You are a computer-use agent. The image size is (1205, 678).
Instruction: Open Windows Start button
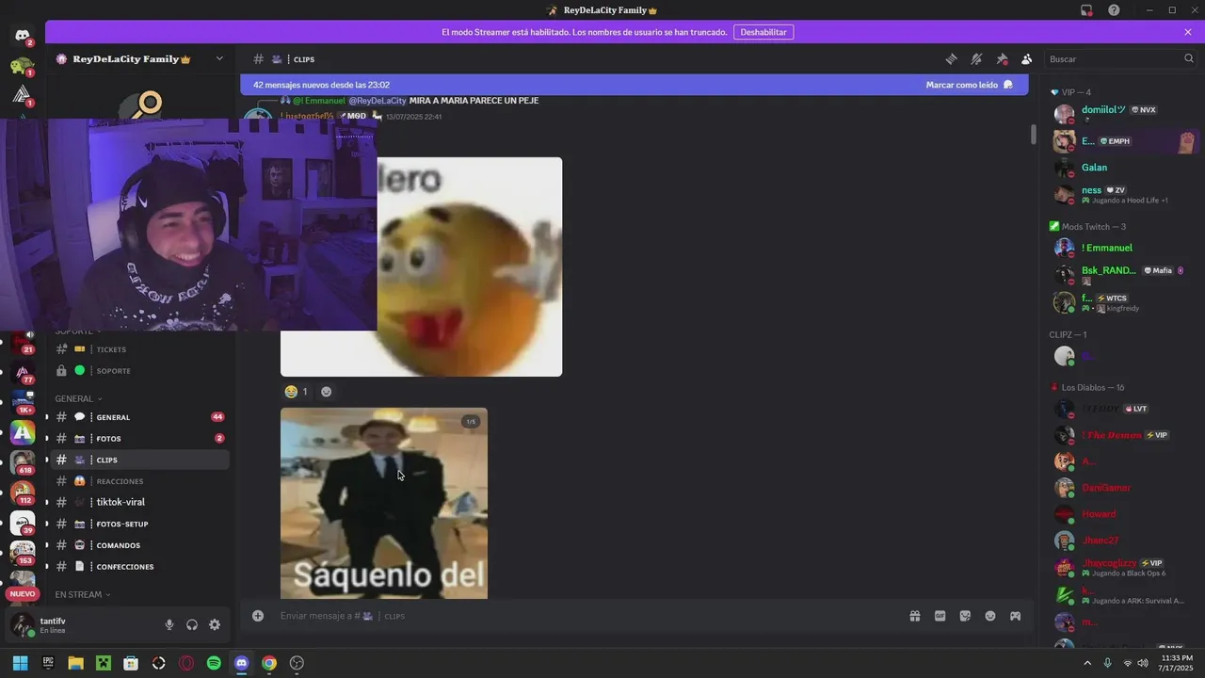pos(20,663)
